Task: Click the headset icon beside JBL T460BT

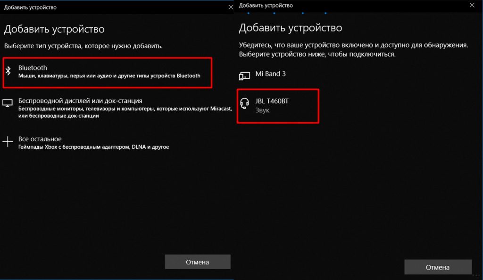Action: [x=245, y=102]
